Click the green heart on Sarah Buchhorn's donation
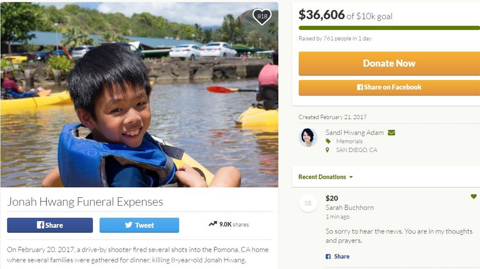The height and width of the screenshot is (269, 480). click(x=473, y=197)
